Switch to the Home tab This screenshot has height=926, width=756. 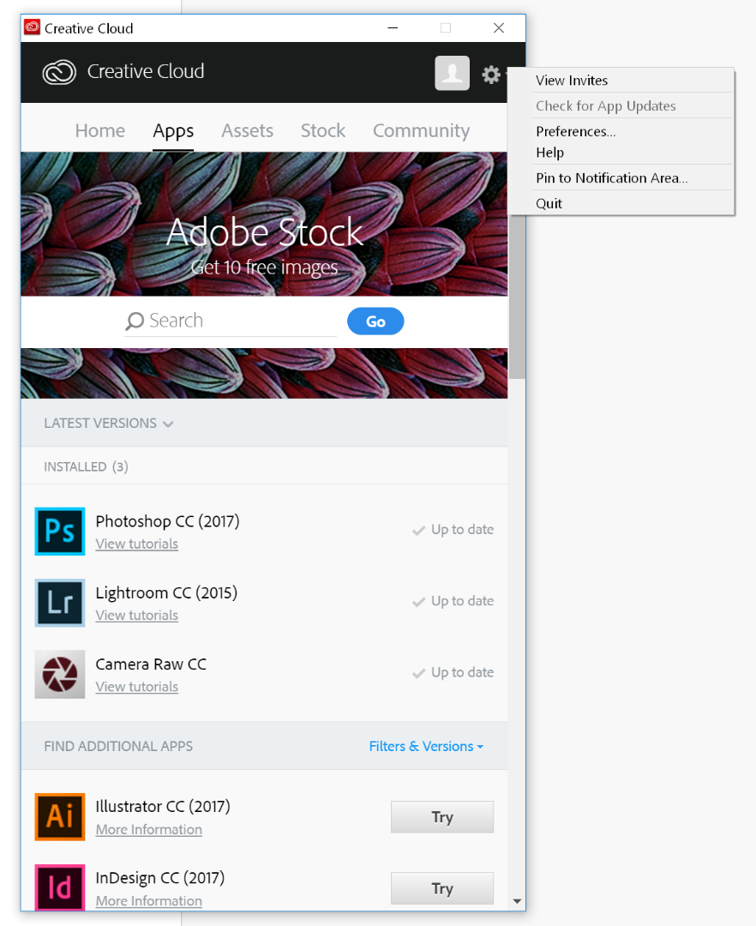[x=100, y=130]
